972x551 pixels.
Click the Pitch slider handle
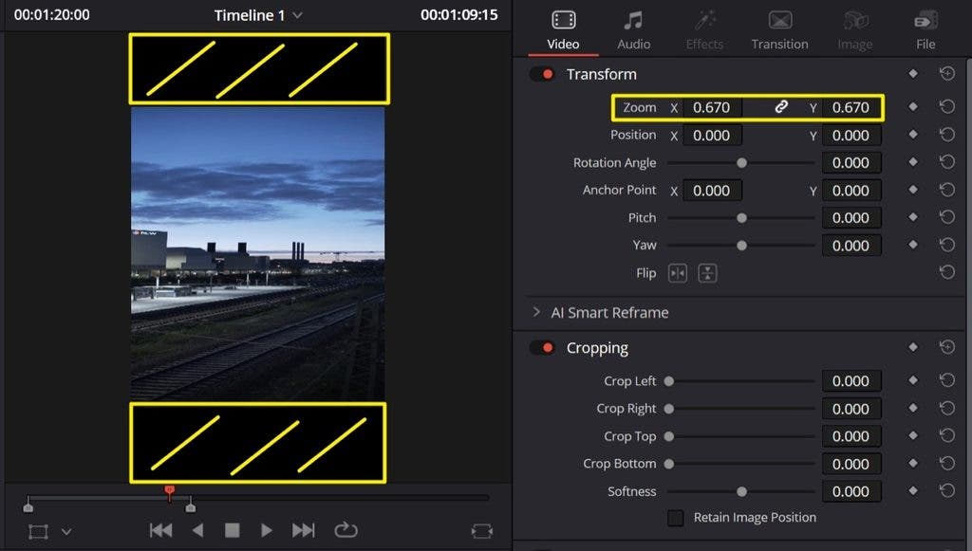pos(741,218)
